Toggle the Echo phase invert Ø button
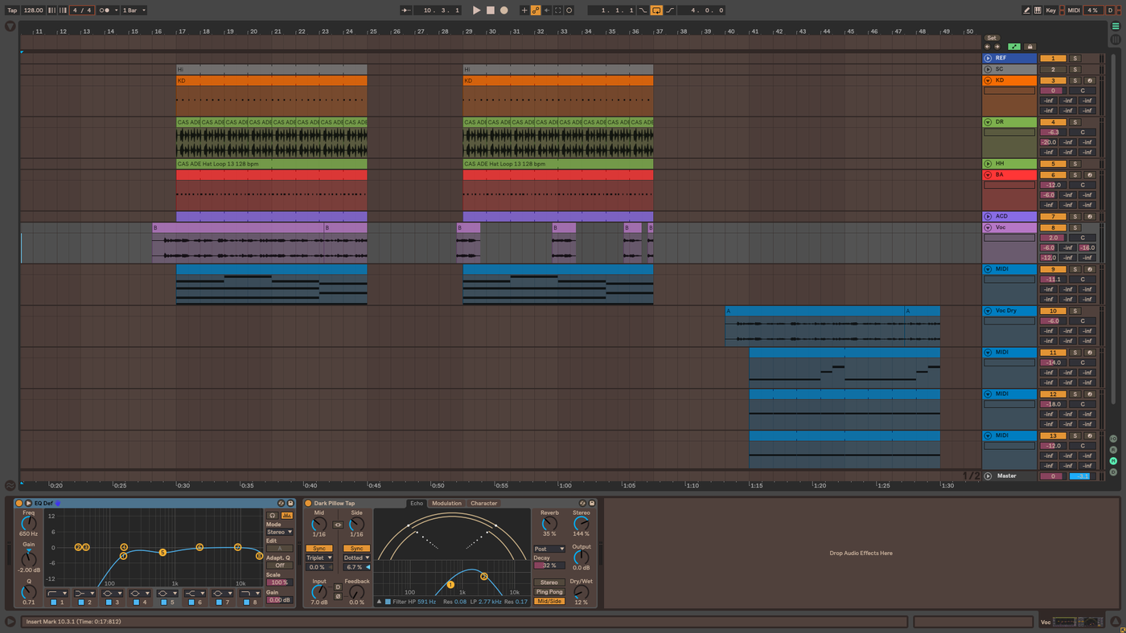Screen dimensions: 1126x633 point(338,596)
